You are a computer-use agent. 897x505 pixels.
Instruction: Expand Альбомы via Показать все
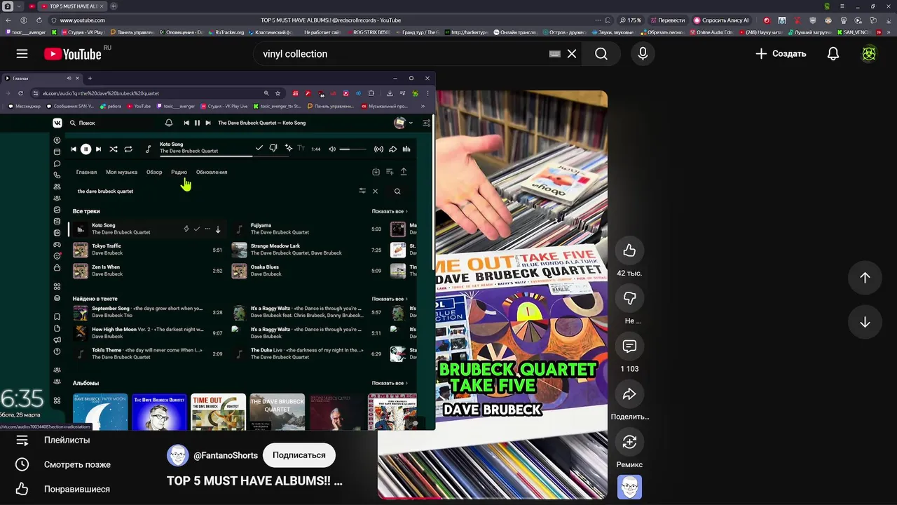coord(390,383)
